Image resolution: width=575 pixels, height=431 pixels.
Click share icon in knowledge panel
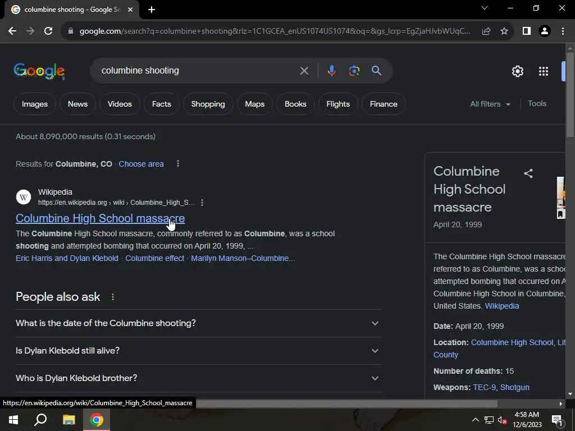click(x=528, y=173)
